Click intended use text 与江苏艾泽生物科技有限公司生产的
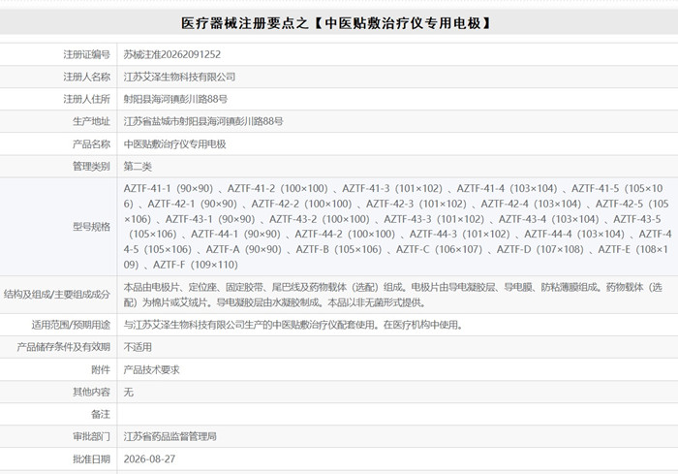 [x=293, y=325]
